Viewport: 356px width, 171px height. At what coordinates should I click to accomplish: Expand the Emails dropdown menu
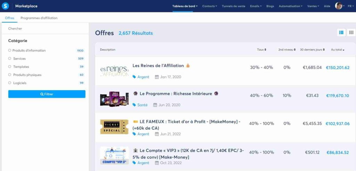pyautogui.click(x=256, y=6)
